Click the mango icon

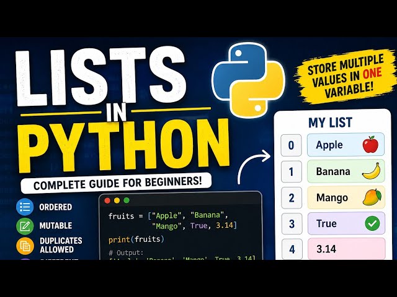click(x=372, y=197)
